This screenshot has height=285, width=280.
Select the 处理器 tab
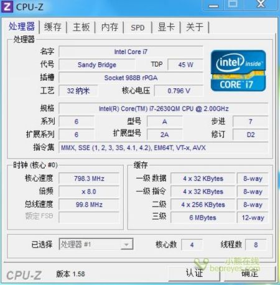click(x=22, y=27)
